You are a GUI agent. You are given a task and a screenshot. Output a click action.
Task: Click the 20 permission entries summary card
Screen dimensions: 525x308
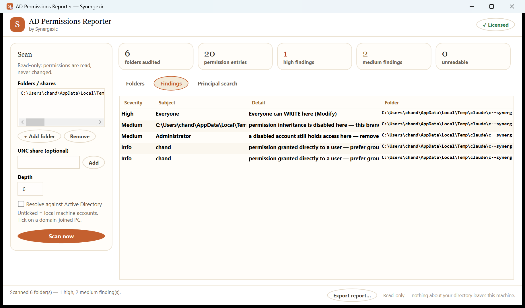(x=235, y=56)
